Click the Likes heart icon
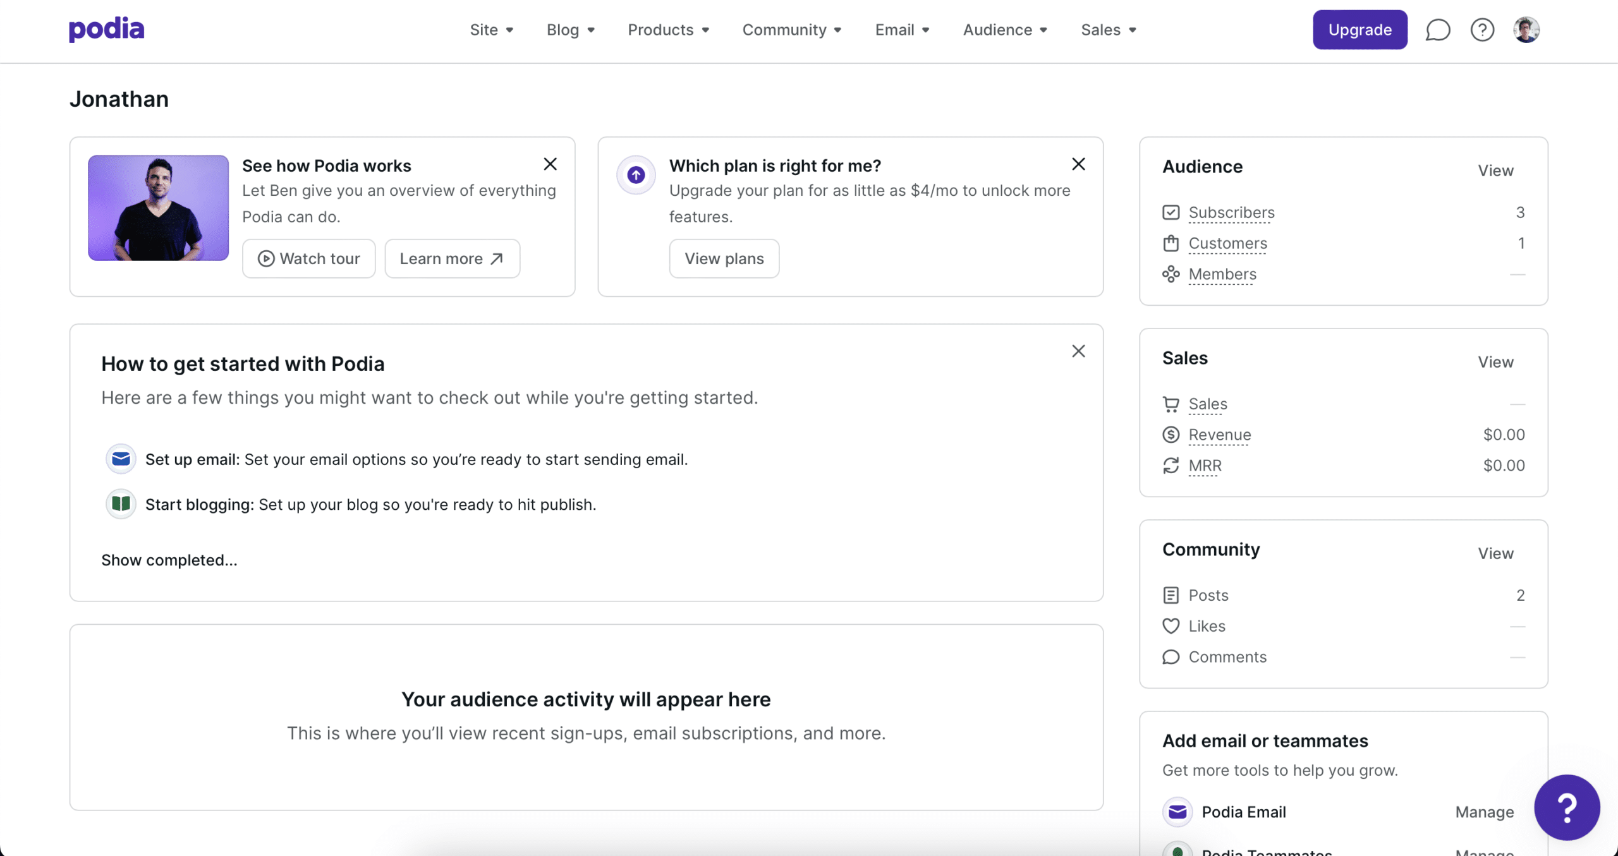Viewport: 1618px width, 856px height. coord(1171,626)
